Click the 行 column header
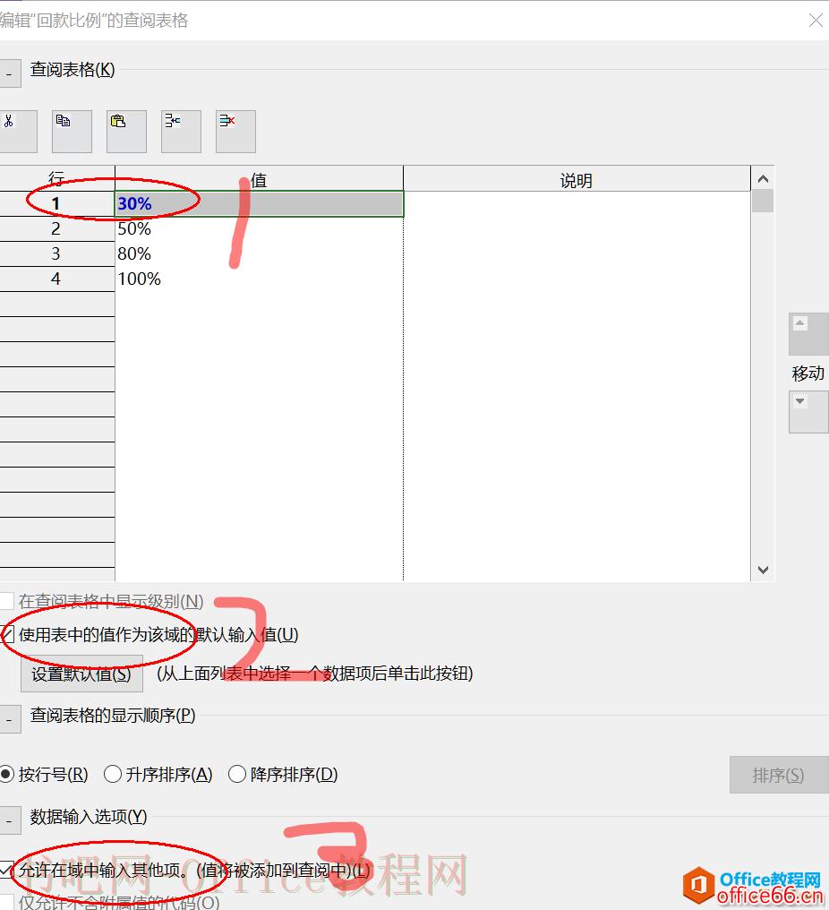This screenshot has width=829, height=910. tap(56, 179)
